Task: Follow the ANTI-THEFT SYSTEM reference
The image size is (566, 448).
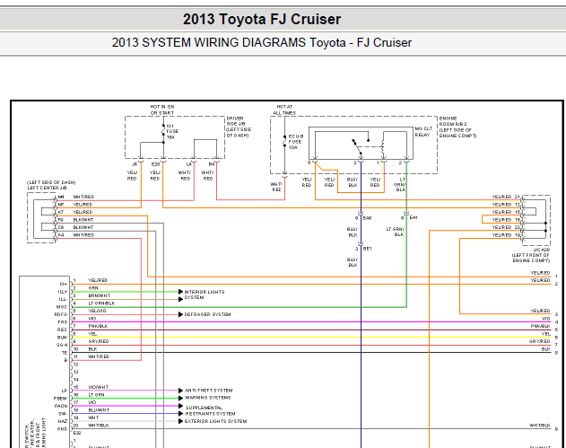Action: point(209,391)
